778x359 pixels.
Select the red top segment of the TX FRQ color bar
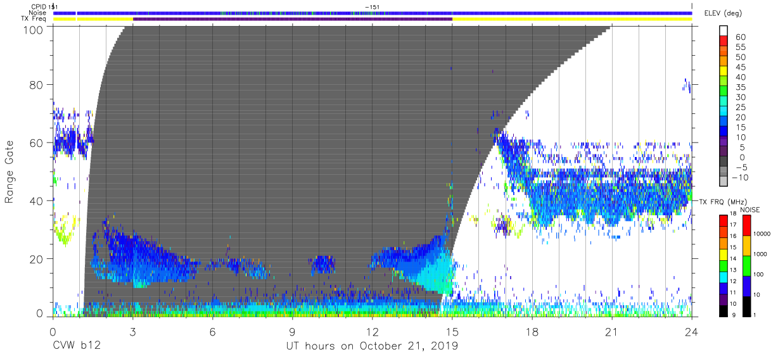pos(723,221)
